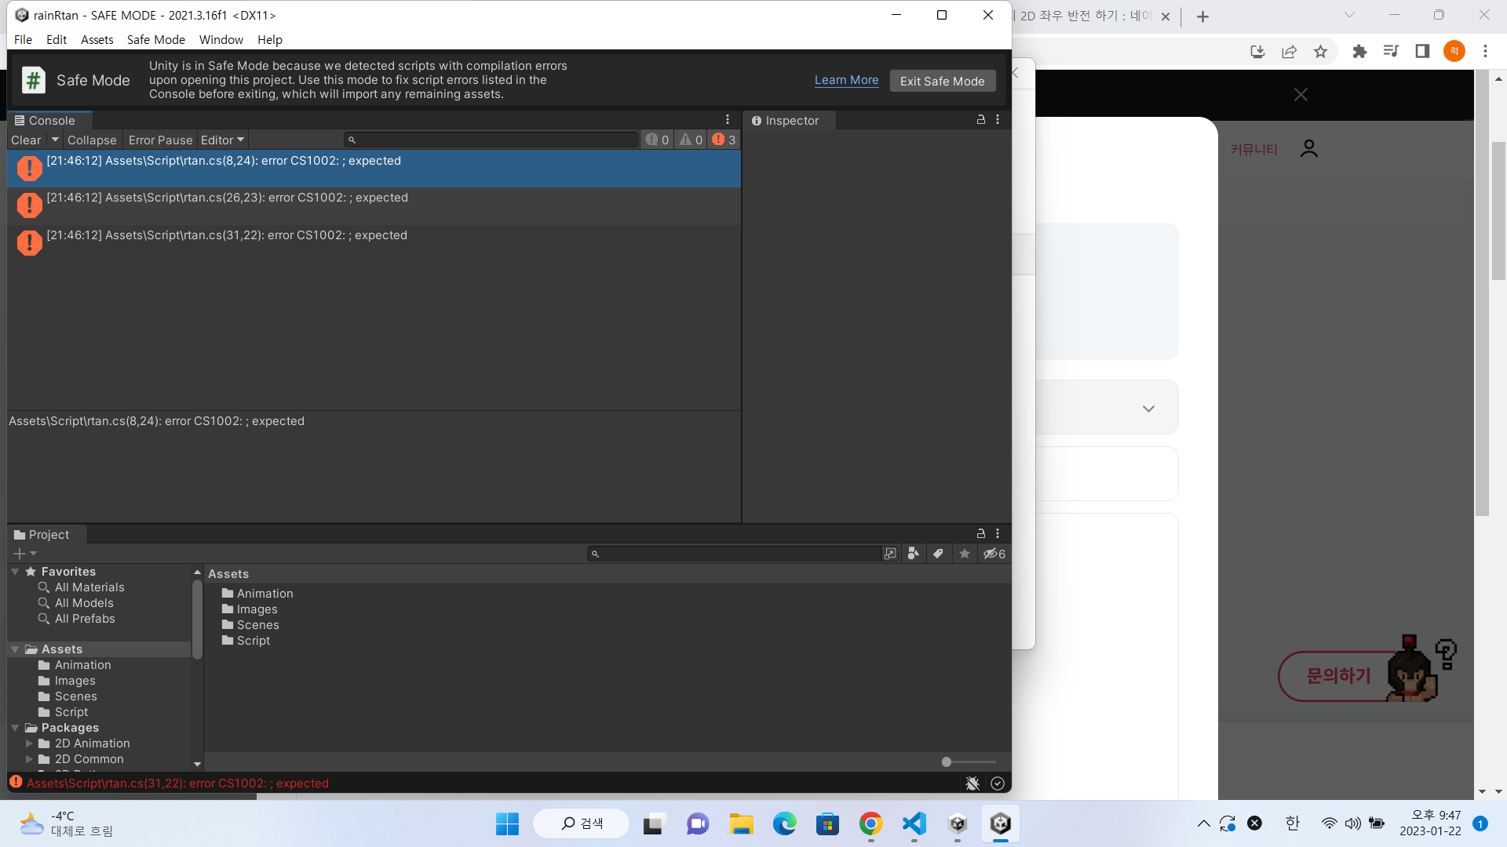The width and height of the screenshot is (1507, 847).
Task: Open File Explorer from the taskbar
Action: click(741, 824)
